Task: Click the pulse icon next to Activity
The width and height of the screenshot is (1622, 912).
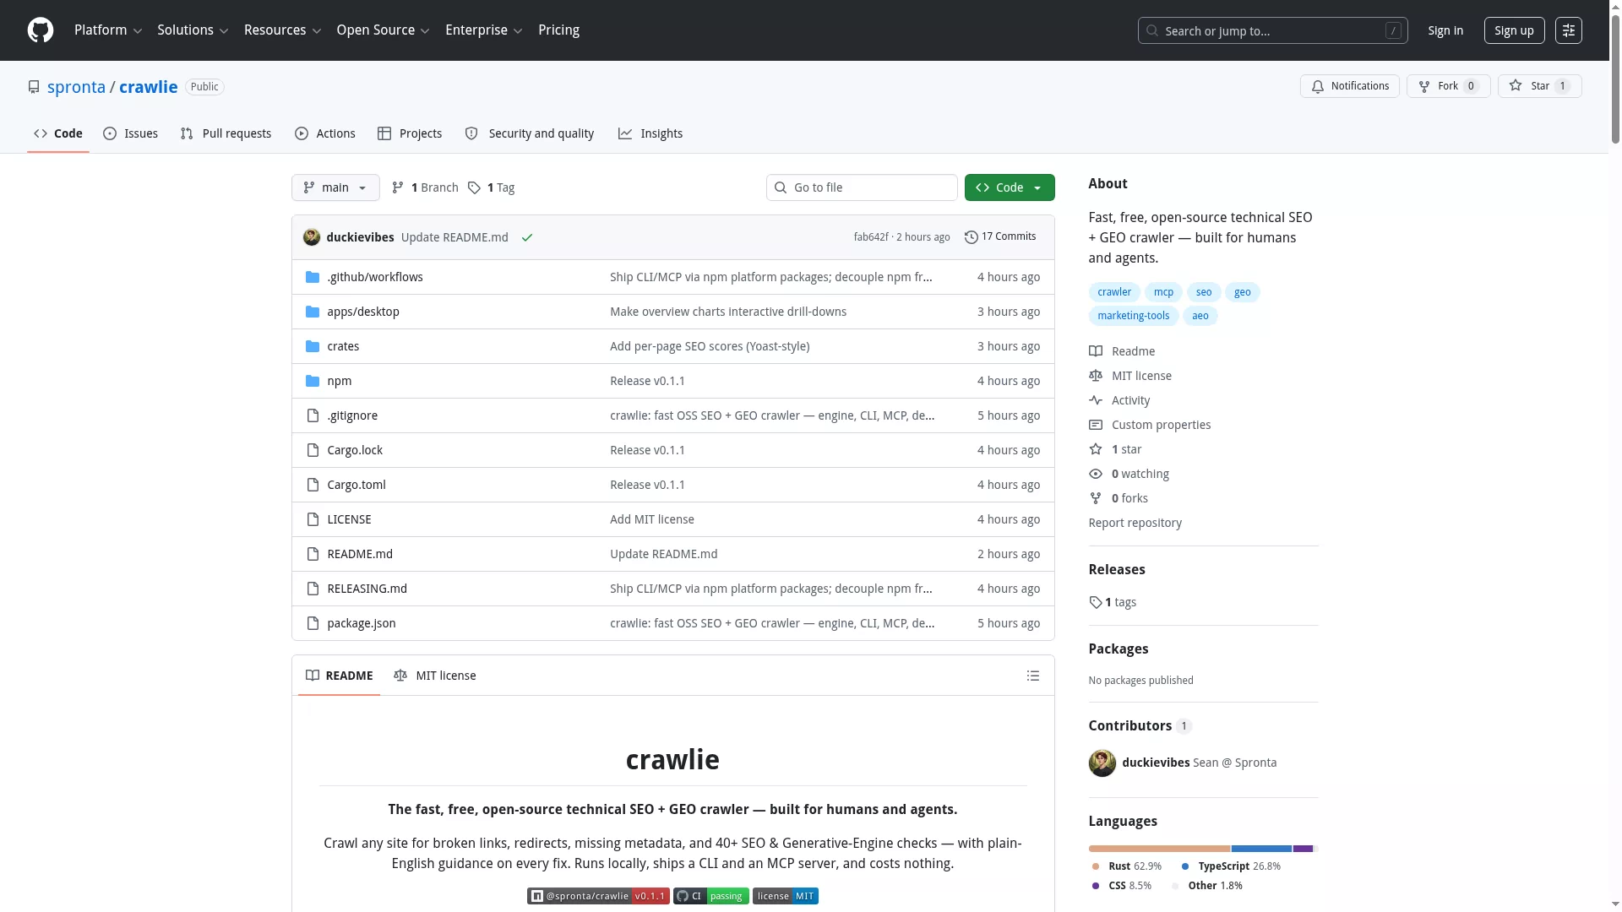Action: tap(1096, 400)
